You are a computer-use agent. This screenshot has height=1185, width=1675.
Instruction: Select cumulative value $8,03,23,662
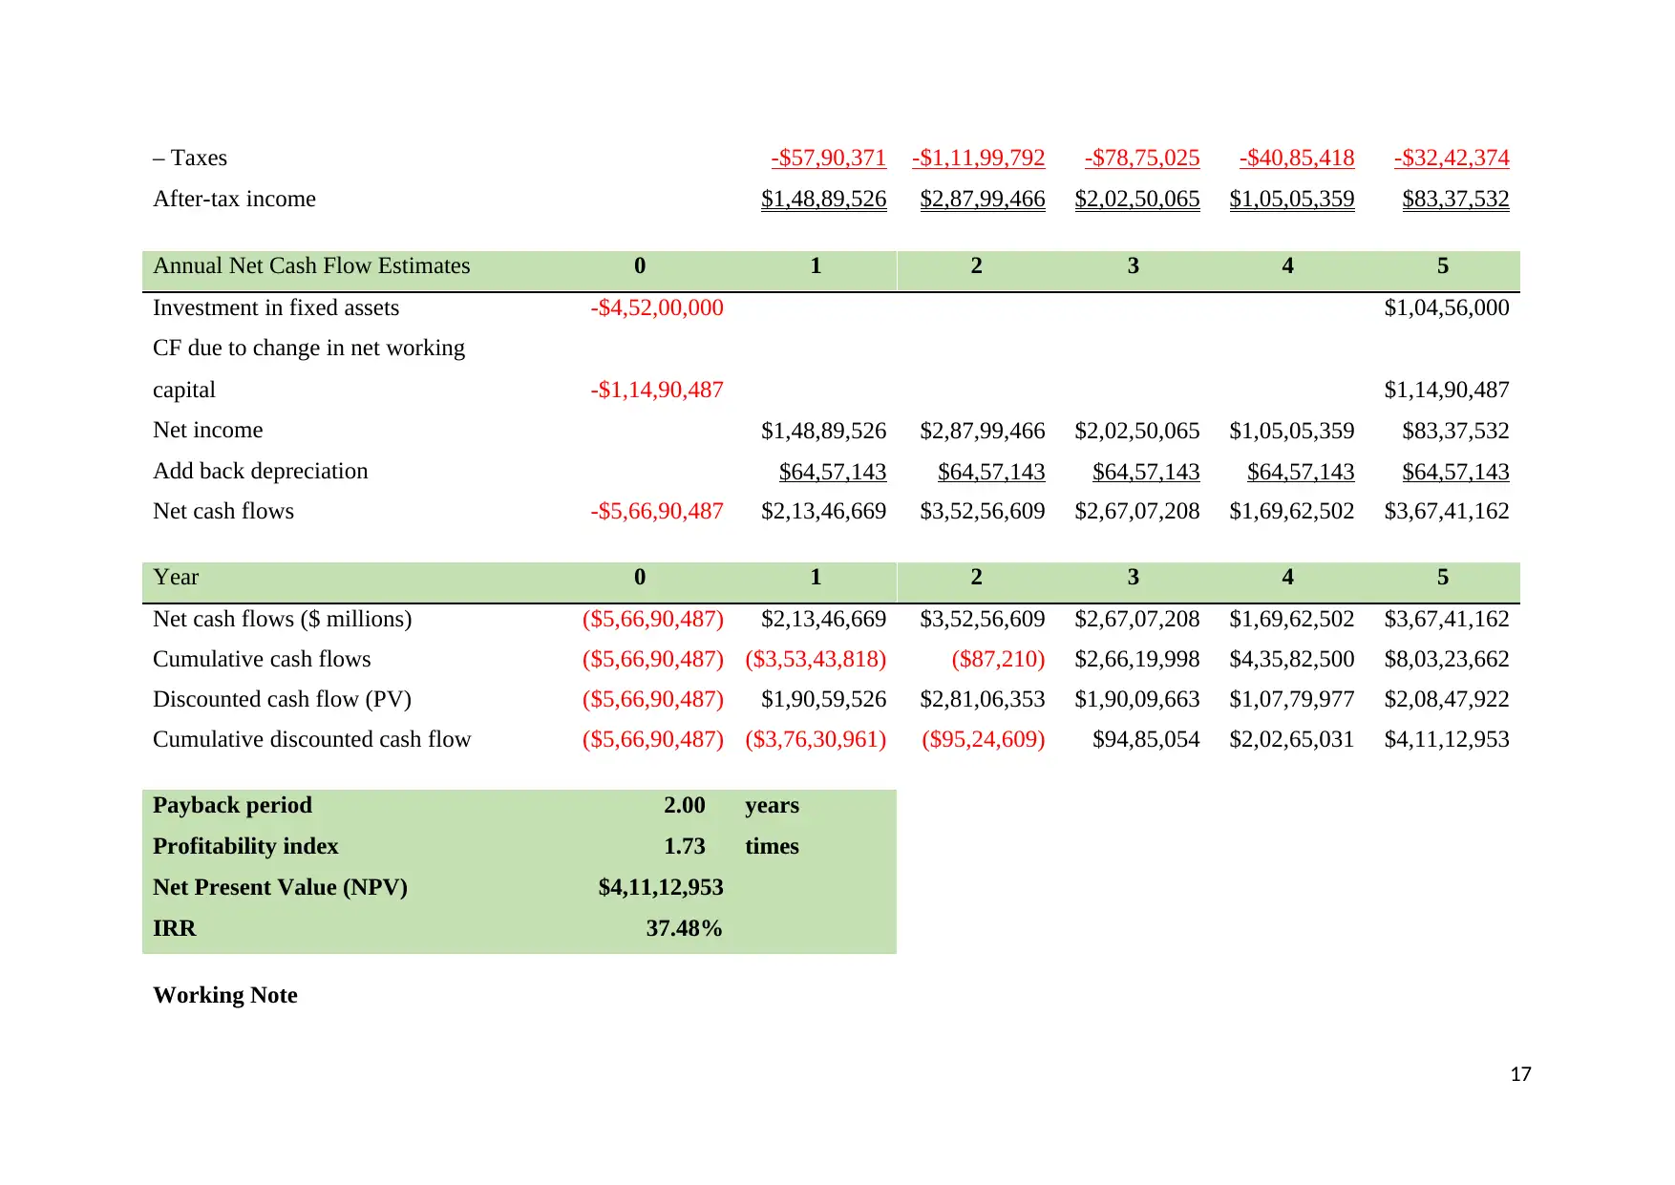1447,659
